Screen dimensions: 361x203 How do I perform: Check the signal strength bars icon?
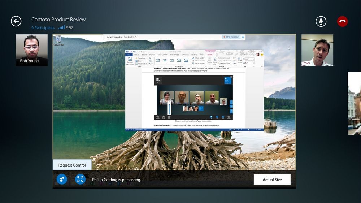coord(61,27)
